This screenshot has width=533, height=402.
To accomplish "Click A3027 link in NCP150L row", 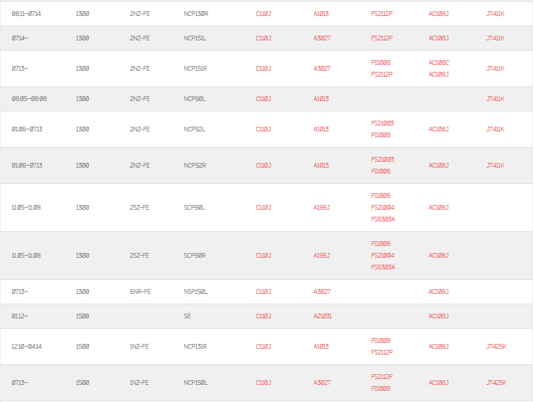I will click(x=322, y=383).
